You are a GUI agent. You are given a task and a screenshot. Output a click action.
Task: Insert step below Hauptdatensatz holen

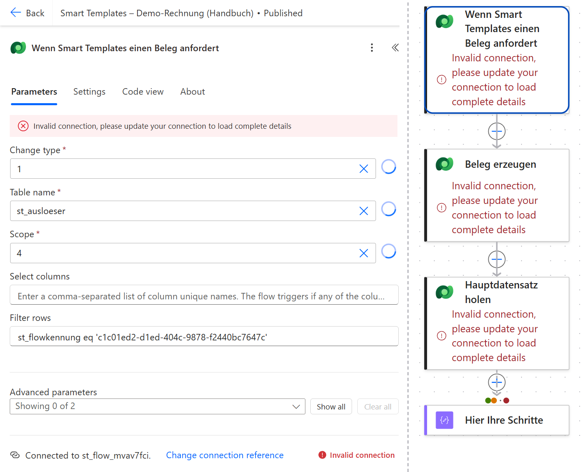point(497,382)
